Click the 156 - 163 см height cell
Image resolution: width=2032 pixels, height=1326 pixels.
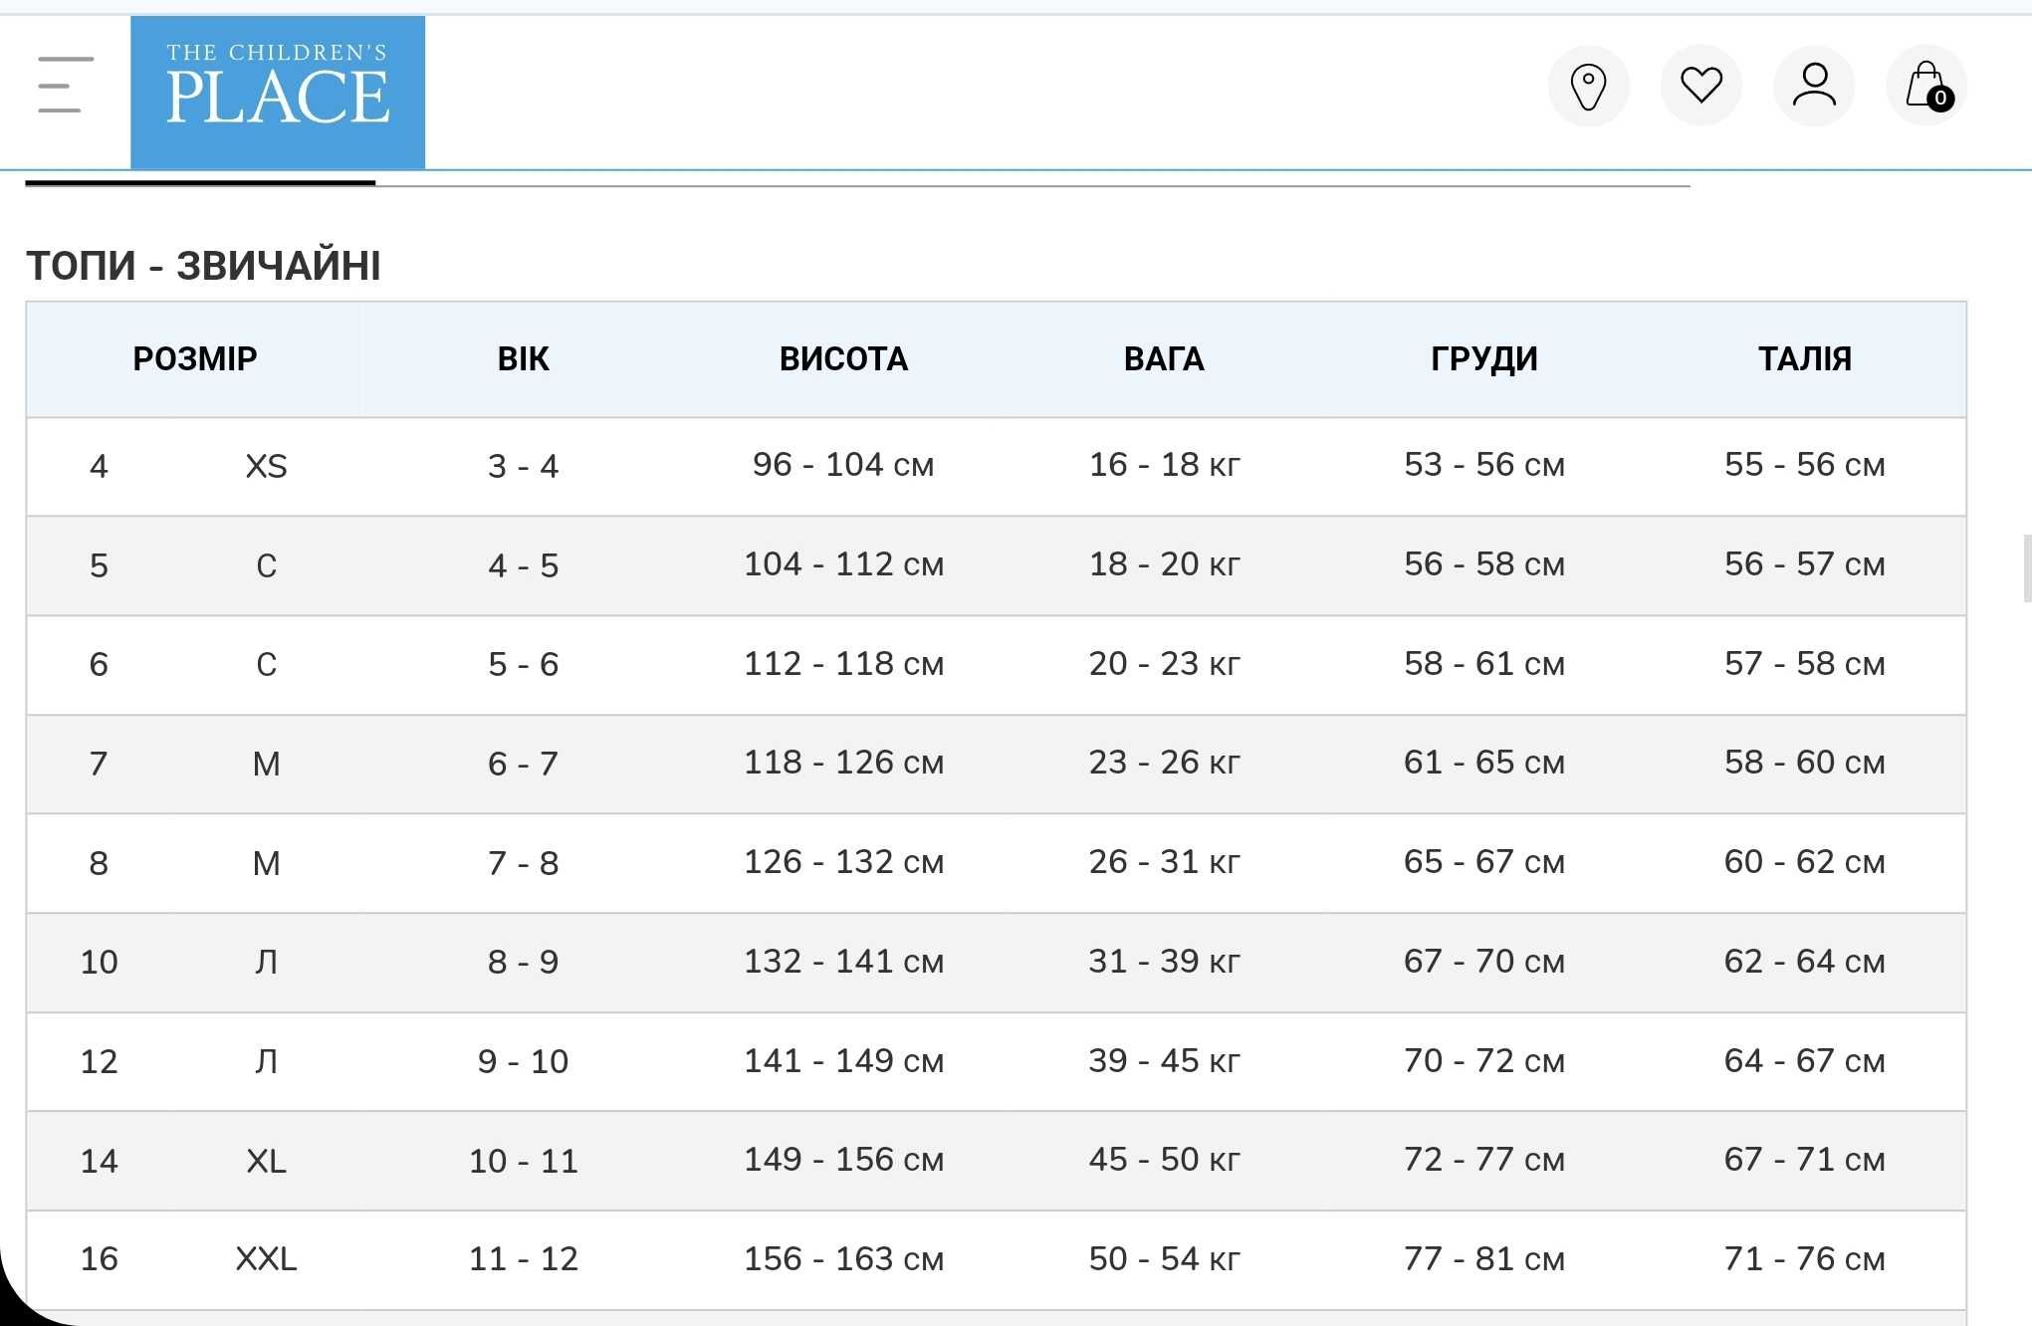[x=843, y=1258]
